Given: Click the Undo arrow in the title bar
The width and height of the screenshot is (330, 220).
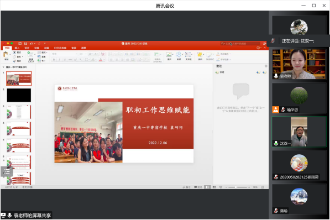Looking at the screenshot, I should click(31, 43).
